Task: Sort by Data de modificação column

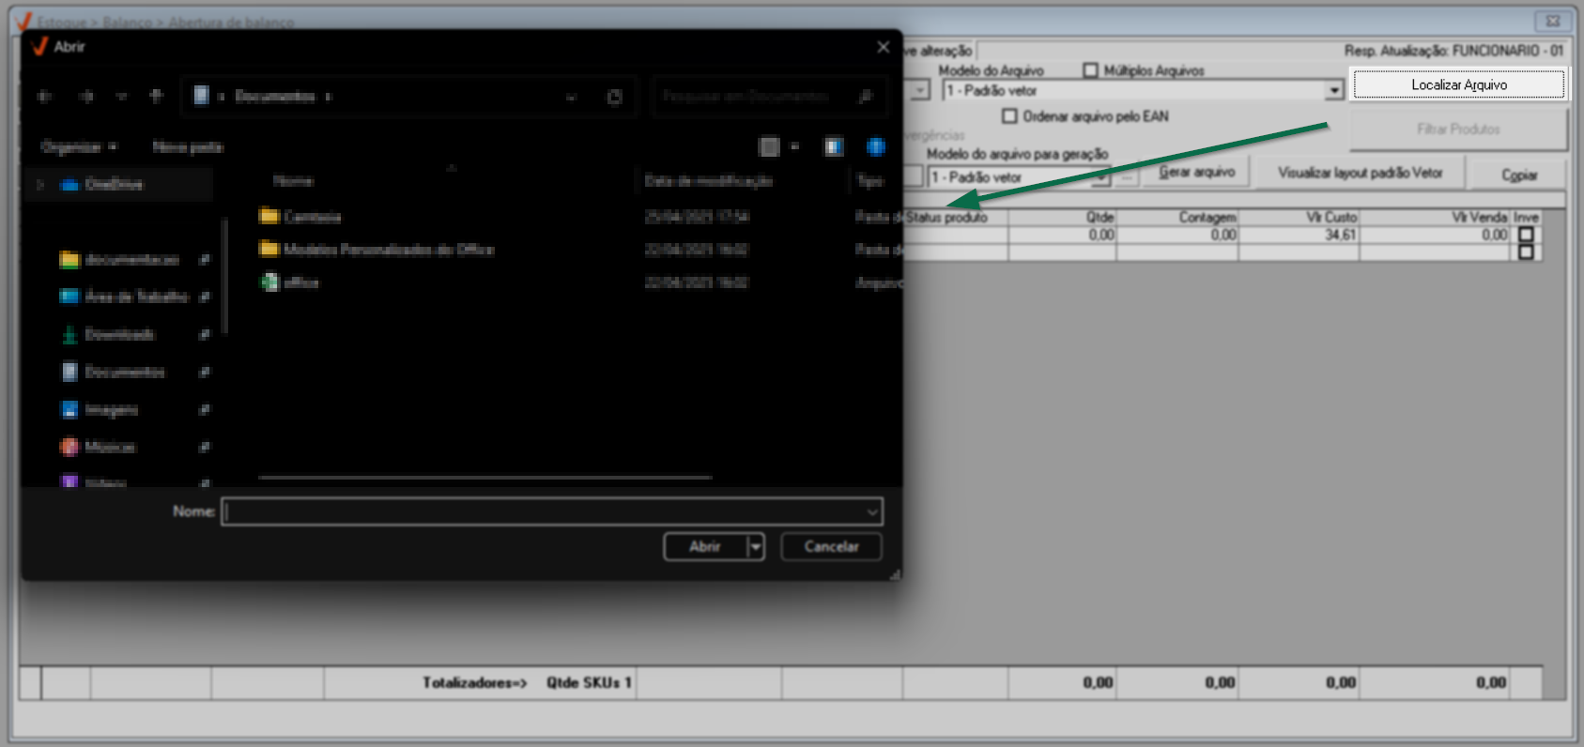Action: coord(708,181)
